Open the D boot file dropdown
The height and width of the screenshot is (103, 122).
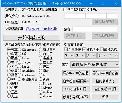[114, 56]
